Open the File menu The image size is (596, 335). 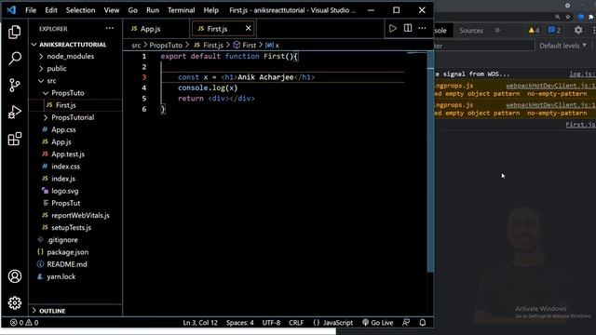click(31, 10)
